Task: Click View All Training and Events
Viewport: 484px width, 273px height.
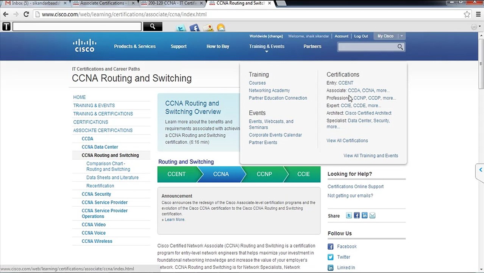Action: 371,156
